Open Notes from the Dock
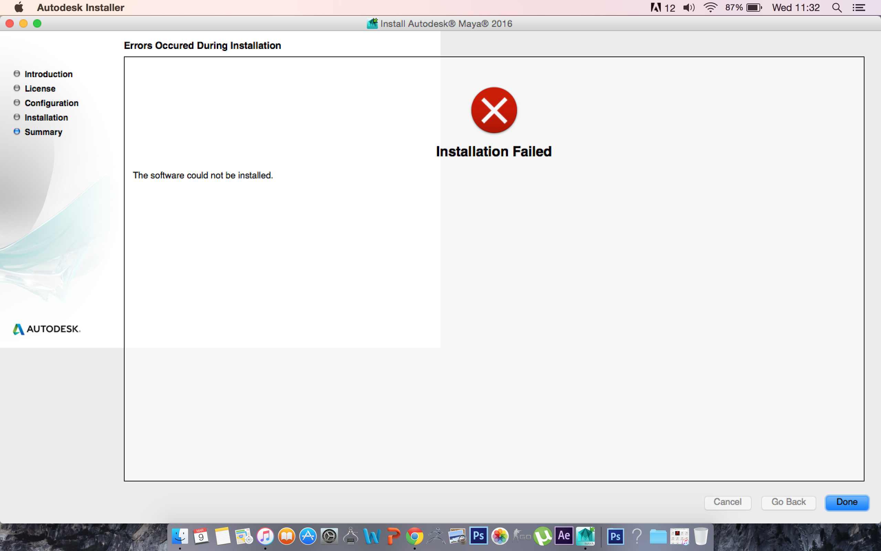Screen dimensions: 881x551 coord(222,537)
